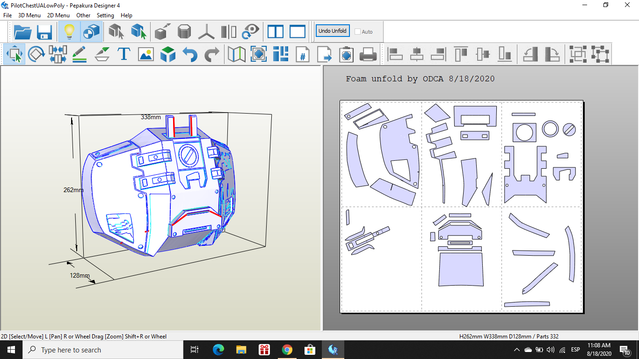Open the 3D Menu
This screenshot has width=639, height=359.
(x=29, y=15)
